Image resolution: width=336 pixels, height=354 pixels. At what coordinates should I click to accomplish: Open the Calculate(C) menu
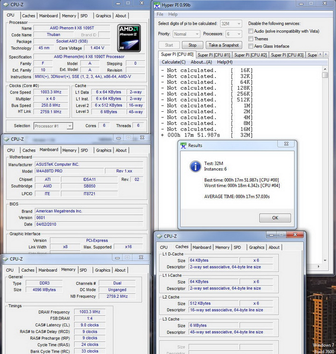coord(174,62)
